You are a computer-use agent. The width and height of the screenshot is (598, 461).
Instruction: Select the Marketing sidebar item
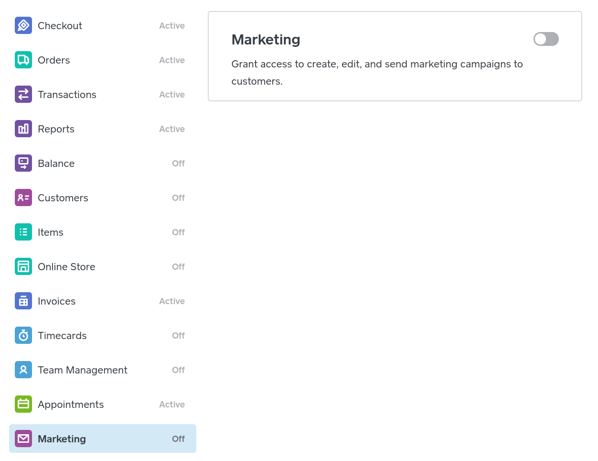click(62, 439)
